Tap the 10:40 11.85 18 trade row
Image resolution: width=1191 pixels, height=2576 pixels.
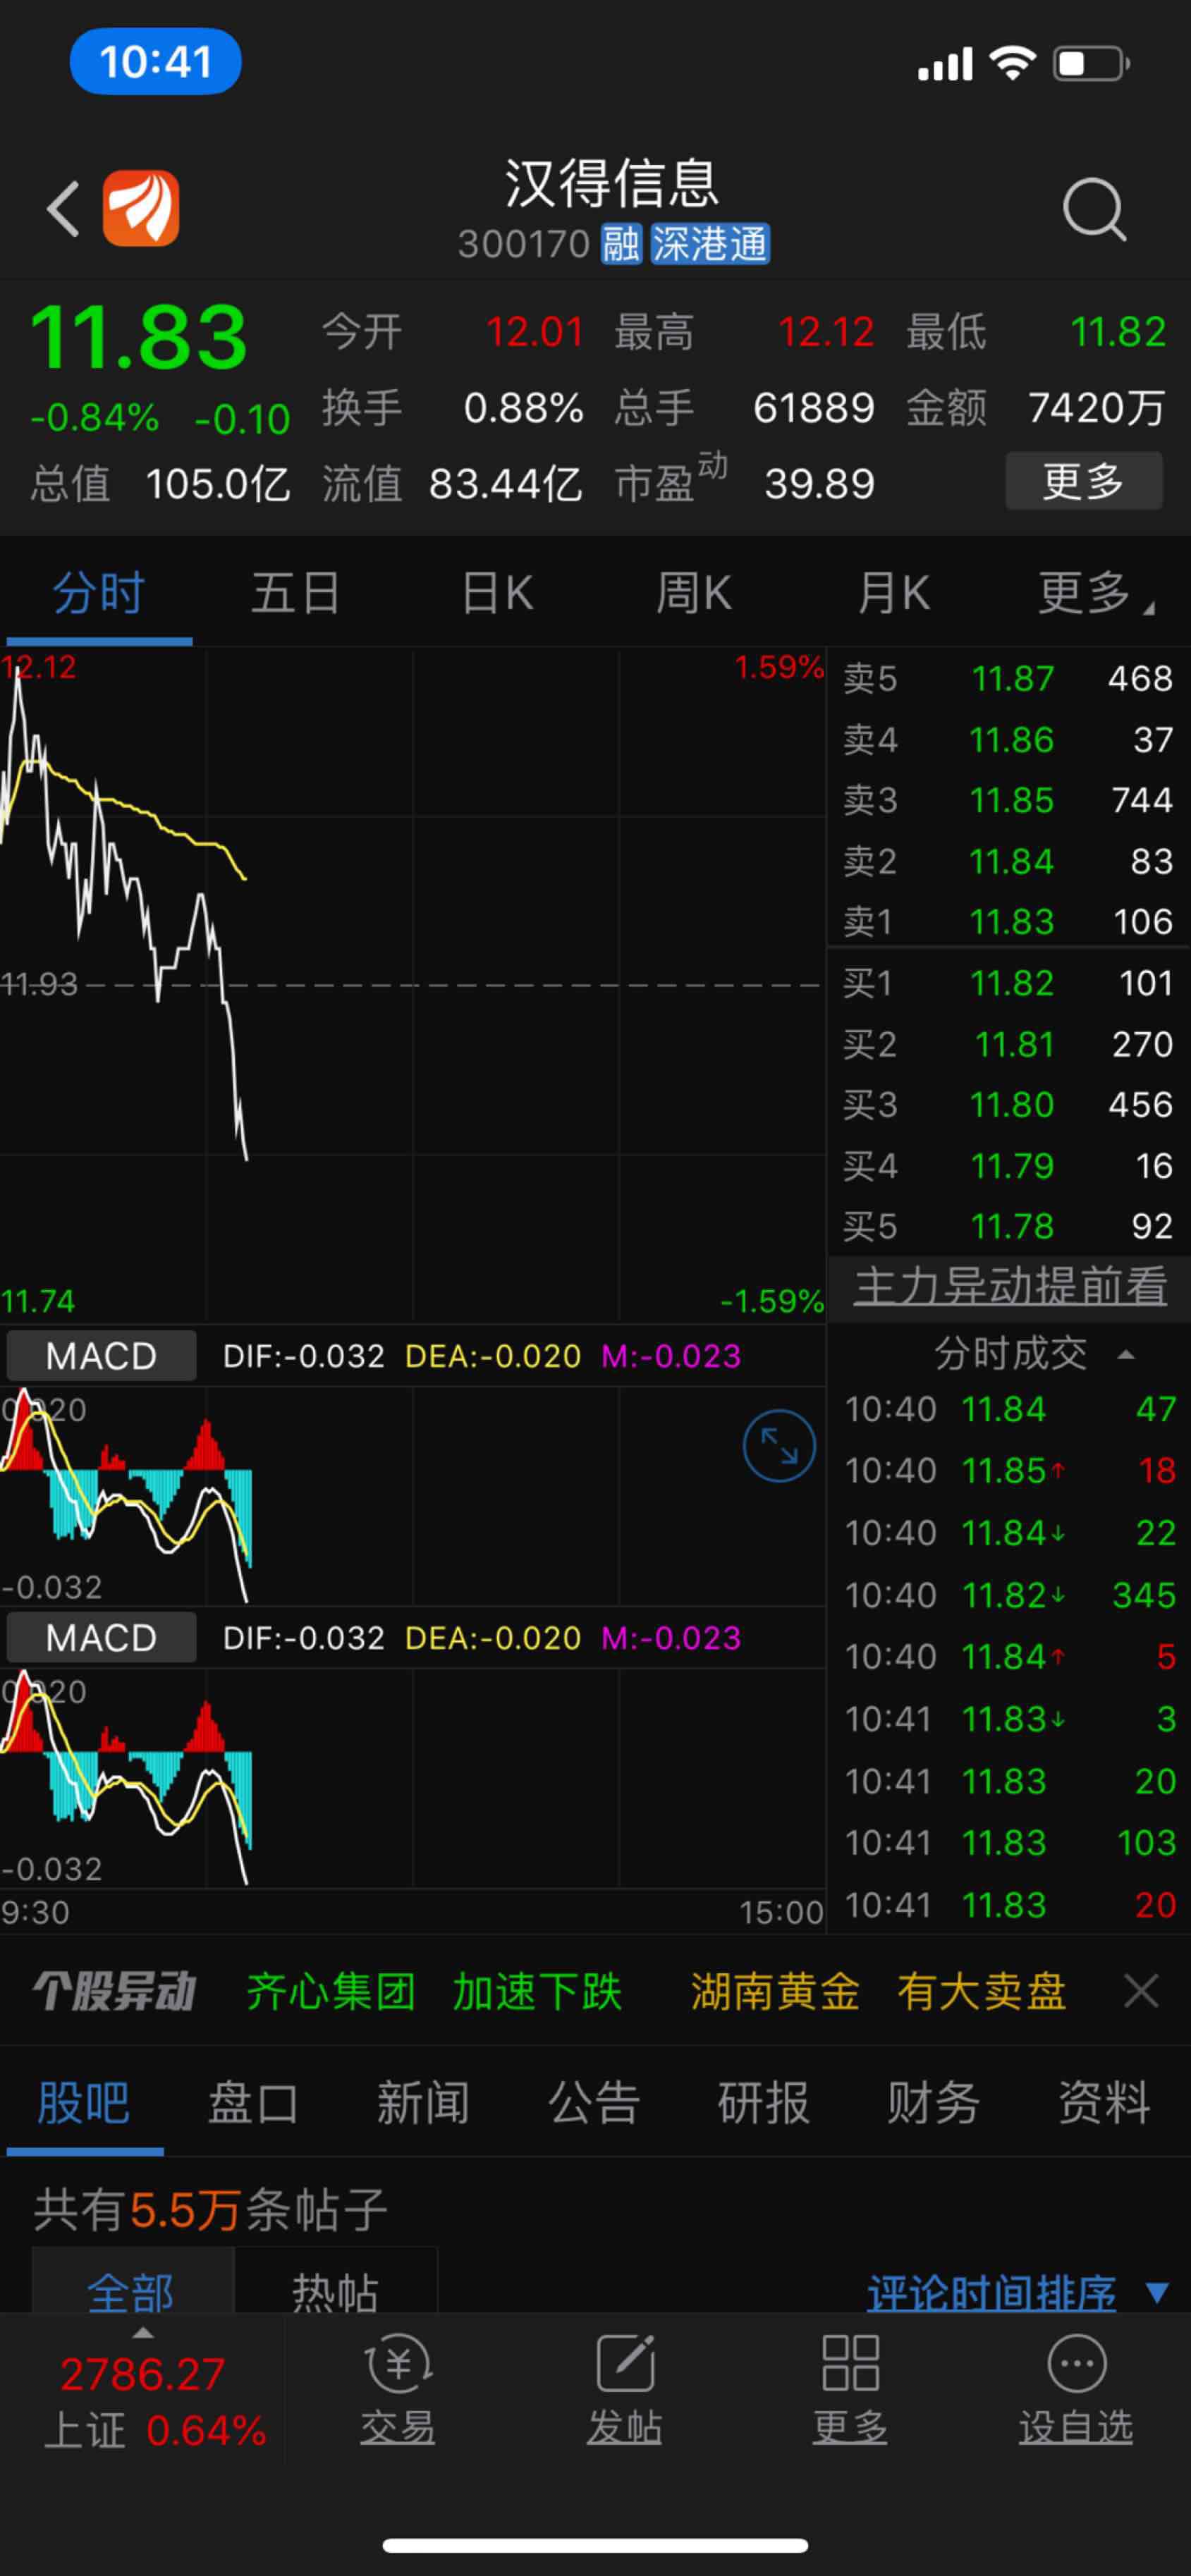[1010, 1470]
